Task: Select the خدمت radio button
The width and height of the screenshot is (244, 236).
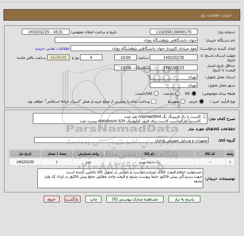Action: [x=177, y=93]
